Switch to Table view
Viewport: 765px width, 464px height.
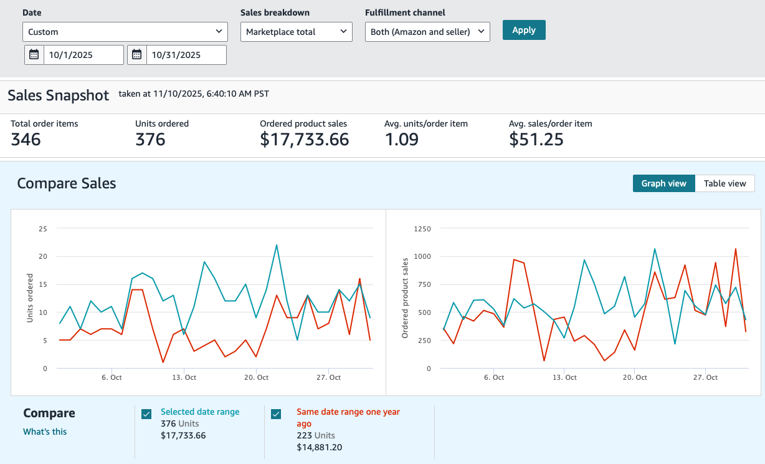point(725,183)
